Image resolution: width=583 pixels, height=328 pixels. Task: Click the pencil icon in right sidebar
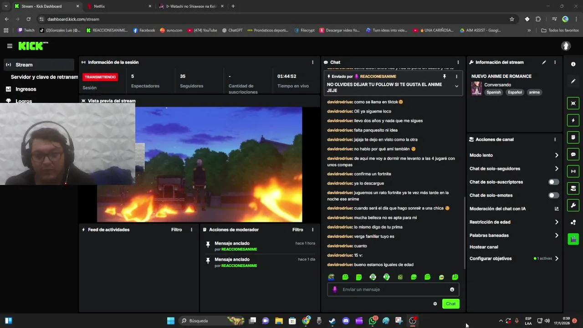573,81
